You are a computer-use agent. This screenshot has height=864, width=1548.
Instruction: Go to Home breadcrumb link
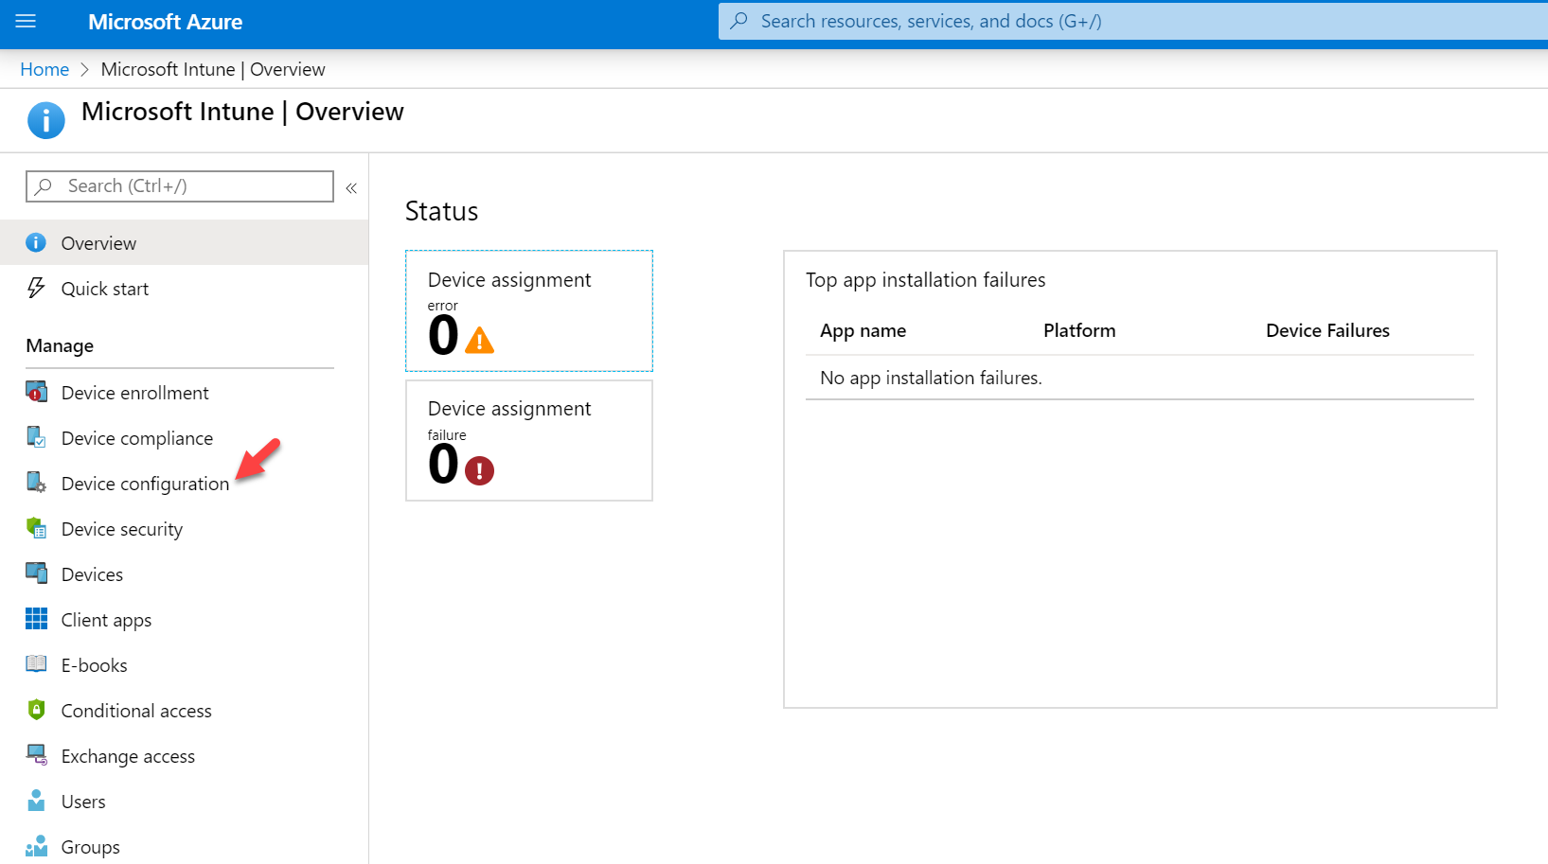coord(44,69)
